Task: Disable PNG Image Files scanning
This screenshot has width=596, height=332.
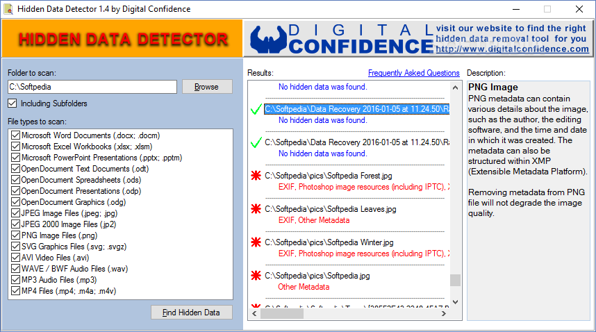Action: click(15, 235)
